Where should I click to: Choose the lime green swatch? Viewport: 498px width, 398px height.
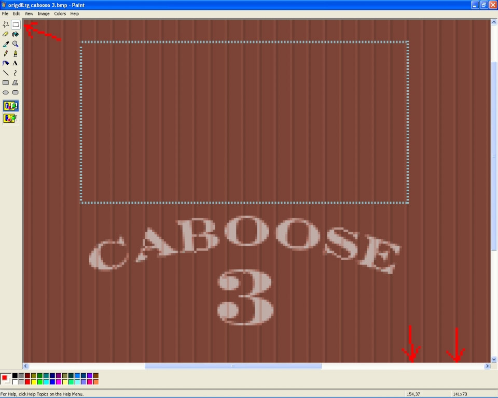40,382
